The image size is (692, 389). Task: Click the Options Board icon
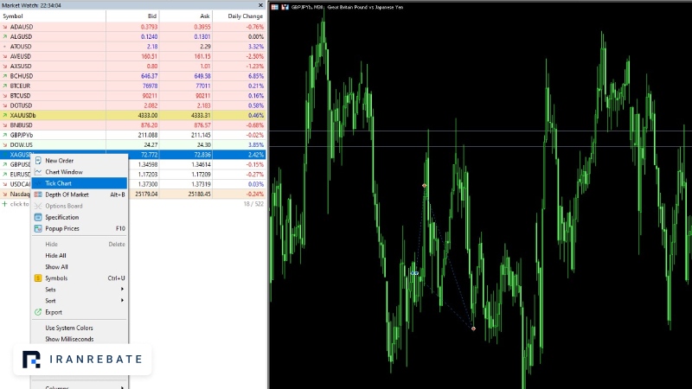[x=38, y=206]
